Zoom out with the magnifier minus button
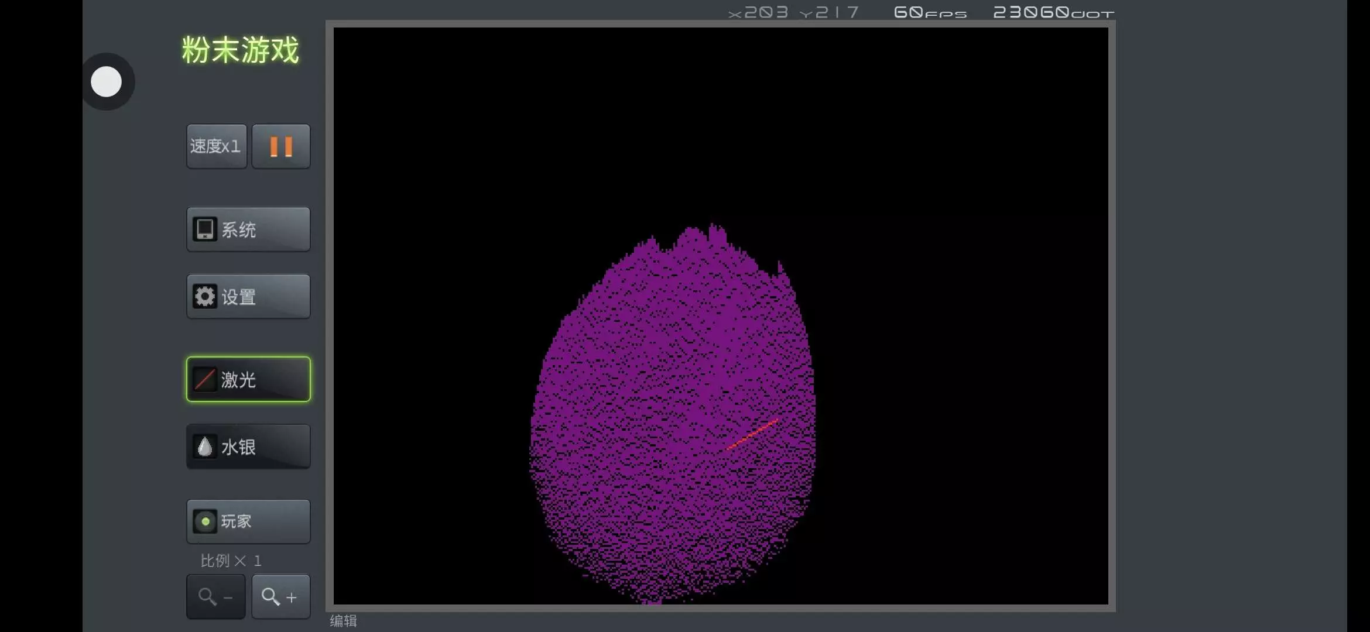The image size is (1370, 632). click(x=215, y=597)
